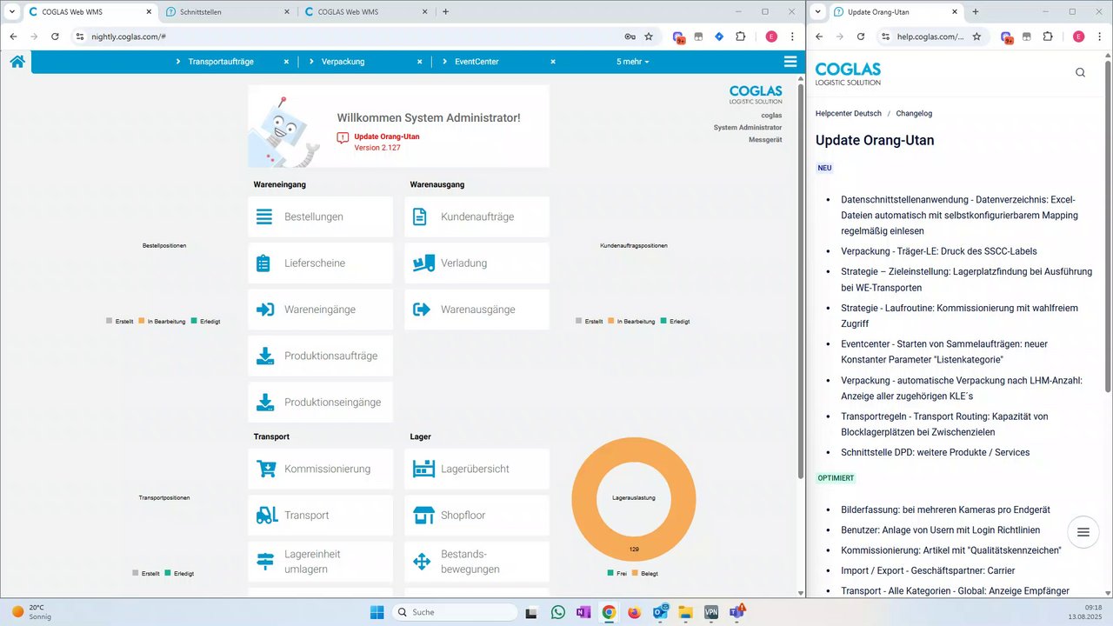Open Shopfloor tile
Image resolution: width=1113 pixels, height=626 pixels.
(x=477, y=515)
